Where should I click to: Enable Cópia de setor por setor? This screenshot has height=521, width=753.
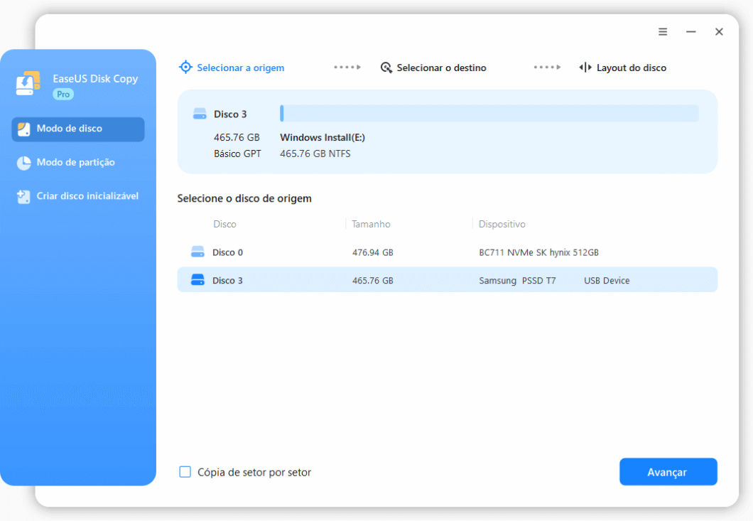[x=185, y=471]
